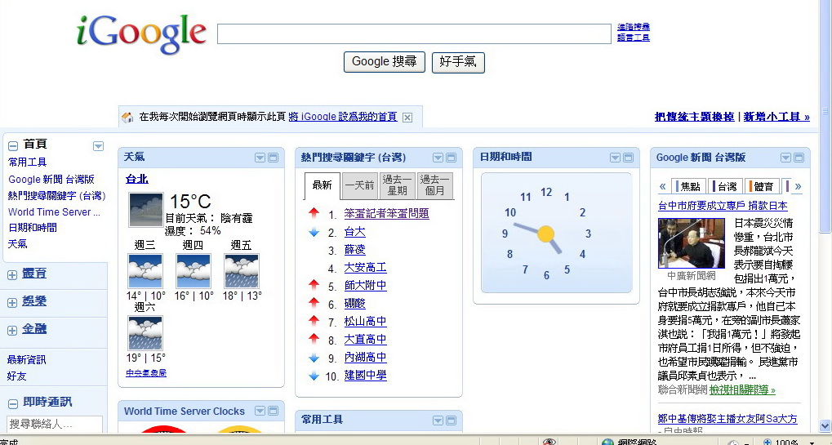Viewport: 832px width, 445px height.
Task: Set iGoogle as my homepage link
Action: coord(343,117)
